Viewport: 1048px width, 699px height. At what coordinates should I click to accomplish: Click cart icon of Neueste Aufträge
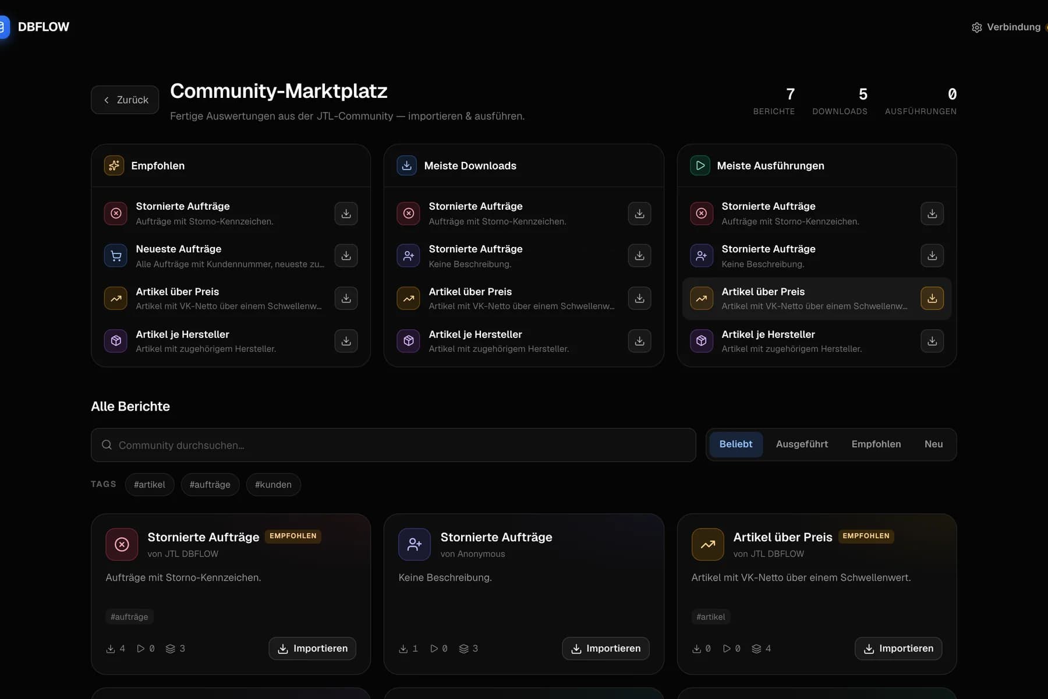click(116, 256)
